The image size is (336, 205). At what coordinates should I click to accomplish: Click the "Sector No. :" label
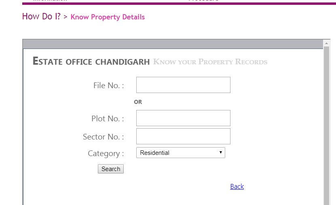(x=103, y=137)
